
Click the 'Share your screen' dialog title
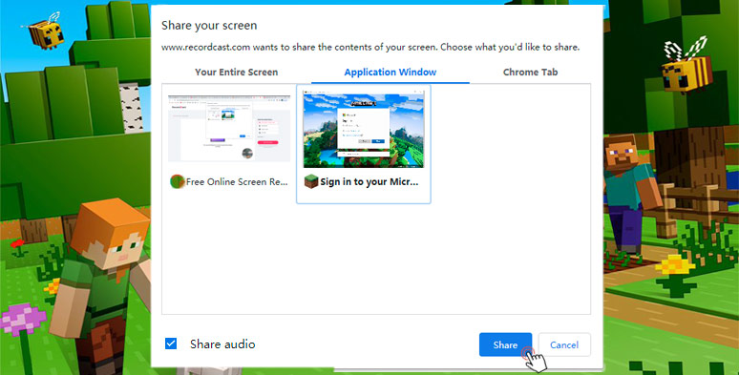[x=209, y=26]
